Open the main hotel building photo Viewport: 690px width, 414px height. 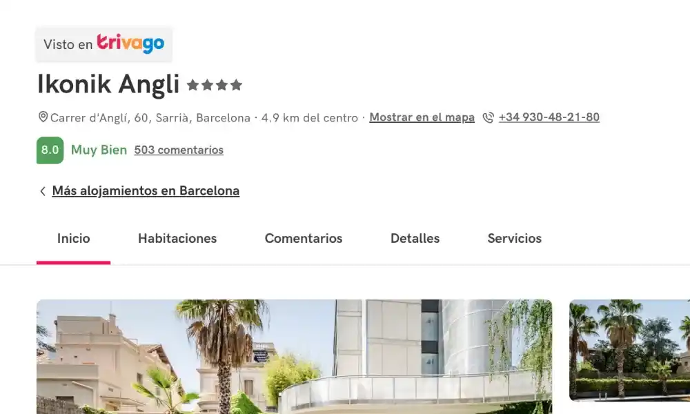[x=294, y=356]
